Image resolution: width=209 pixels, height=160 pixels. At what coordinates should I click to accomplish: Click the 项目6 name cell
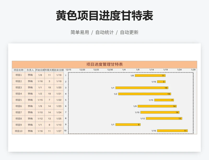(x=19, y=106)
